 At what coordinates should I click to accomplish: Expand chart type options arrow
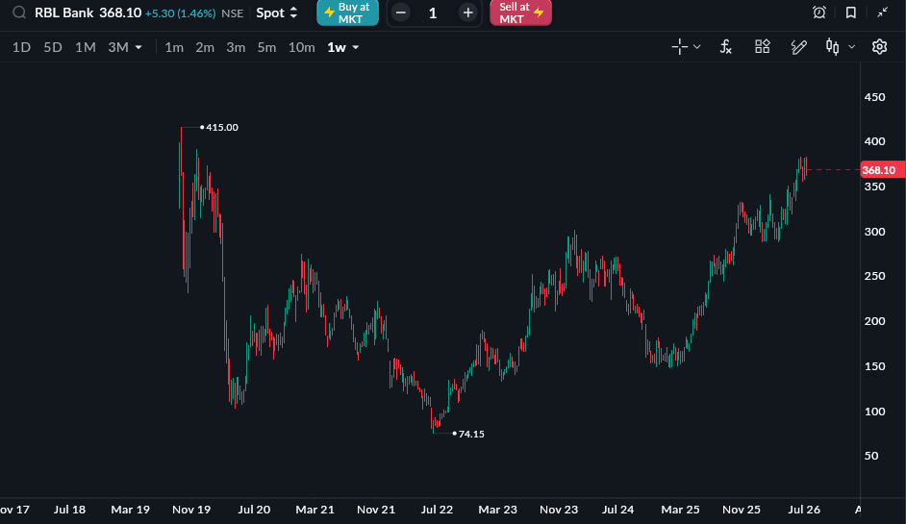pyautogui.click(x=852, y=47)
